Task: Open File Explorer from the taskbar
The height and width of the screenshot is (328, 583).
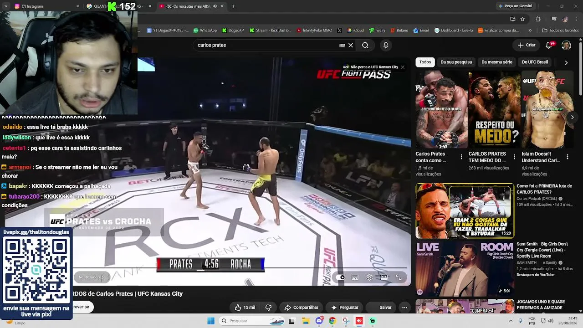Action: 307,321
